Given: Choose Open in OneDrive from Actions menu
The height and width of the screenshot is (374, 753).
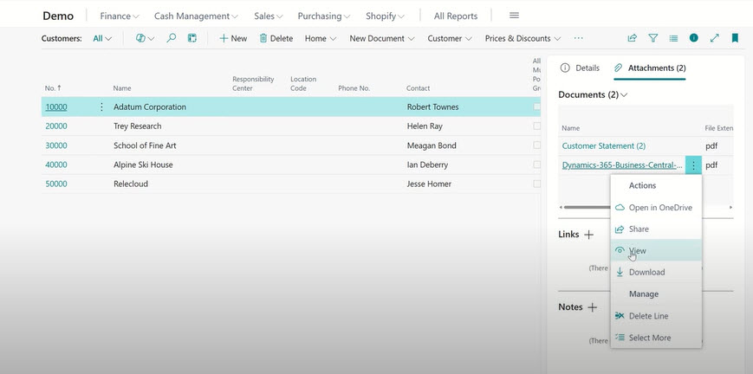Looking at the screenshot, I should [x=656, y=208].
